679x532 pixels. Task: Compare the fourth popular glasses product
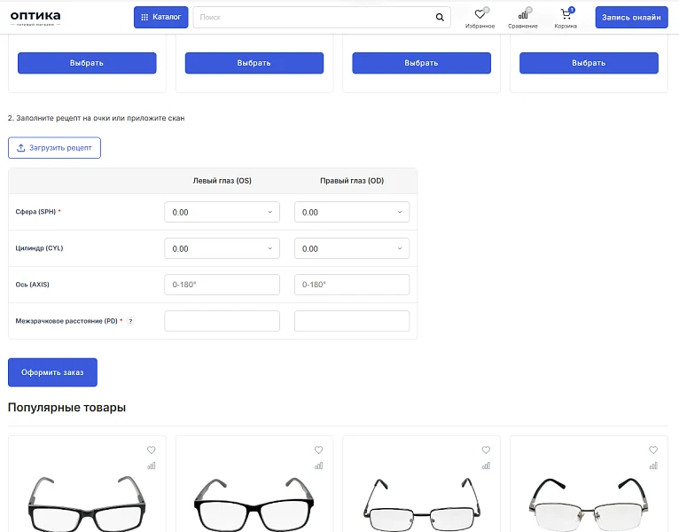tap(653, 465)
